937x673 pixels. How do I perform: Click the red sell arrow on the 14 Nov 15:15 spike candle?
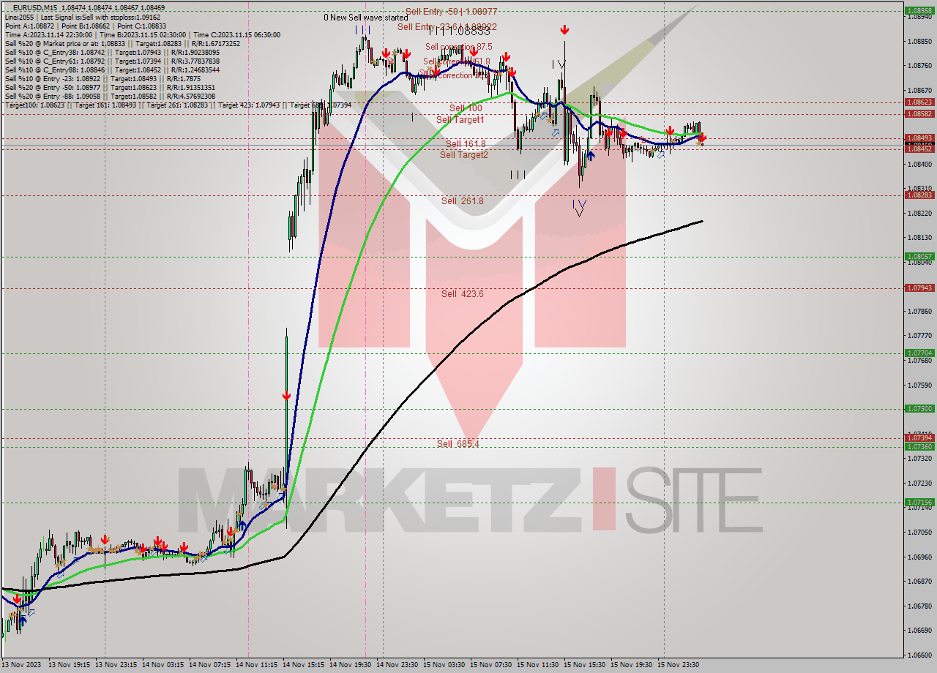tap(286, 396)
